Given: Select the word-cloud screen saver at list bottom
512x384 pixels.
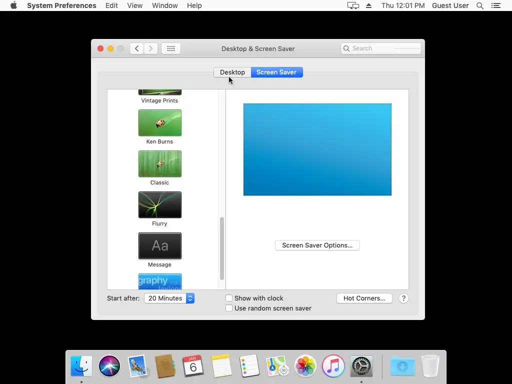Looking at the screenshot, I should 159,281.
